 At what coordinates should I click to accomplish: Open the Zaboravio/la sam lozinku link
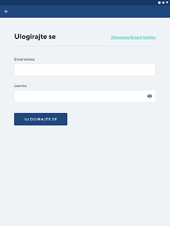pyautogui.click(x=133, y=38)
